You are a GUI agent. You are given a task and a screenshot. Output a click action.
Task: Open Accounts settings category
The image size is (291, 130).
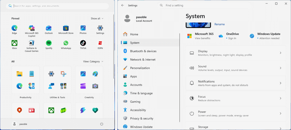[x=150, y=85]
